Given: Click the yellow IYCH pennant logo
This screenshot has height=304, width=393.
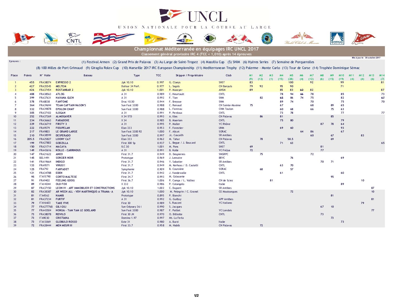Looking at the screenshot, I should [156, 39].
